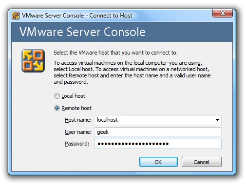Image resolution: width=246 pixels, height=184 pixels.
Task: Click the 'User name:' label
Action: 78,132
